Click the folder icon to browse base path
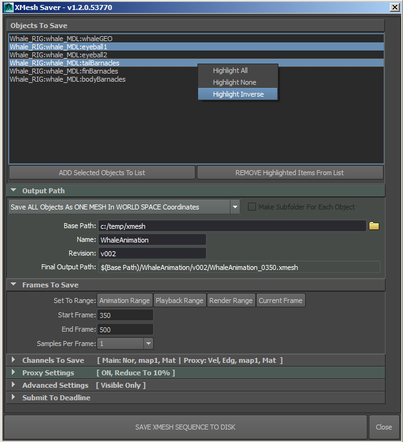The image size is (403, 442). coord(374,226)
